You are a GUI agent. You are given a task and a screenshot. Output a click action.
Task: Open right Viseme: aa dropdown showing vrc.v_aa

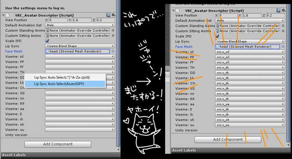click(x=250, y=104)
